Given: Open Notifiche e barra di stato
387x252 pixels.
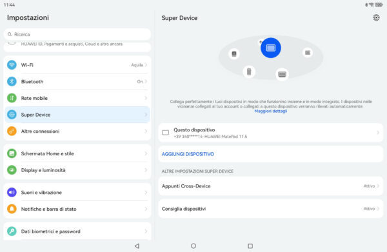Looking at the screenshot, I should (77, 209).
